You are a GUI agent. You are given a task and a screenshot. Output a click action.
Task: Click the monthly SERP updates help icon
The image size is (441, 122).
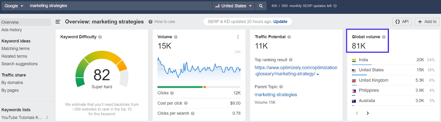335,6
